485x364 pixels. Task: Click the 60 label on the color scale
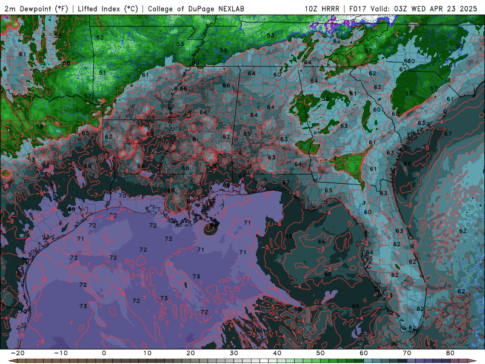point(364,353)
